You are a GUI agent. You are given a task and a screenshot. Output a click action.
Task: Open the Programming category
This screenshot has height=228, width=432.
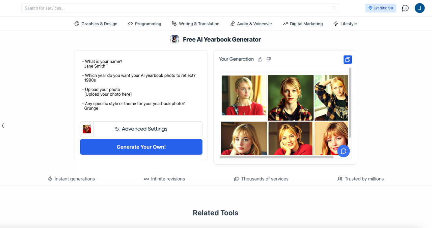144,24
